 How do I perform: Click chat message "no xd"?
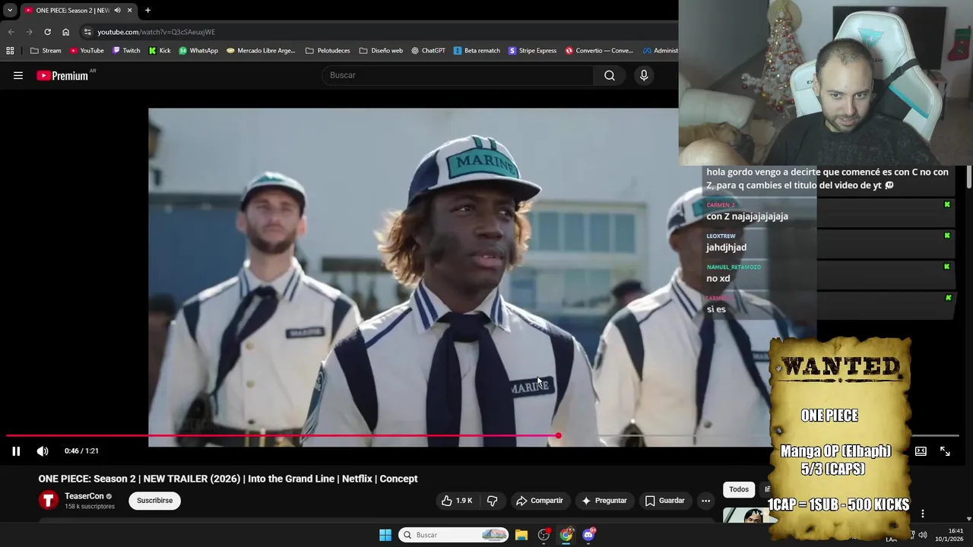tap(718, 279)
